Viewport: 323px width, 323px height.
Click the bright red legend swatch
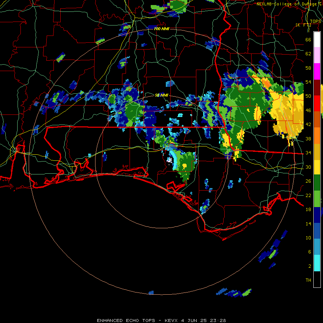pyautogui.click(x=317, y=103)
